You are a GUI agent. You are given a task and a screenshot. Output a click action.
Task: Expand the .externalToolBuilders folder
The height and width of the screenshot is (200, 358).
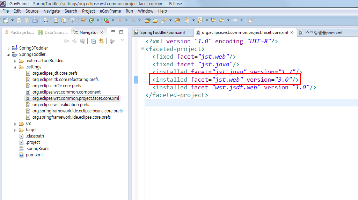15,61
